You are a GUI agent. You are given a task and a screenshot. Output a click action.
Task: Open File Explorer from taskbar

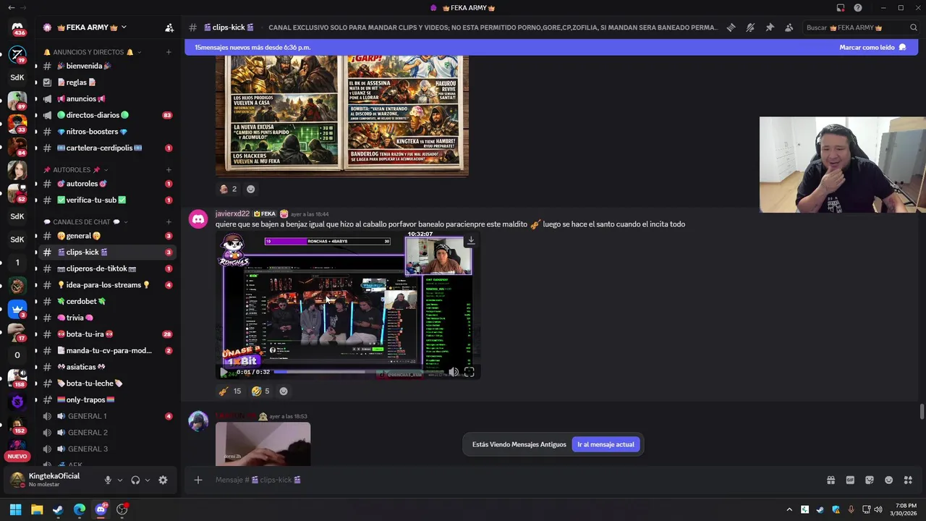[37, 509]
